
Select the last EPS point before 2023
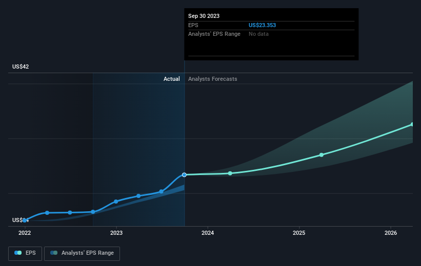click(93, 212)
